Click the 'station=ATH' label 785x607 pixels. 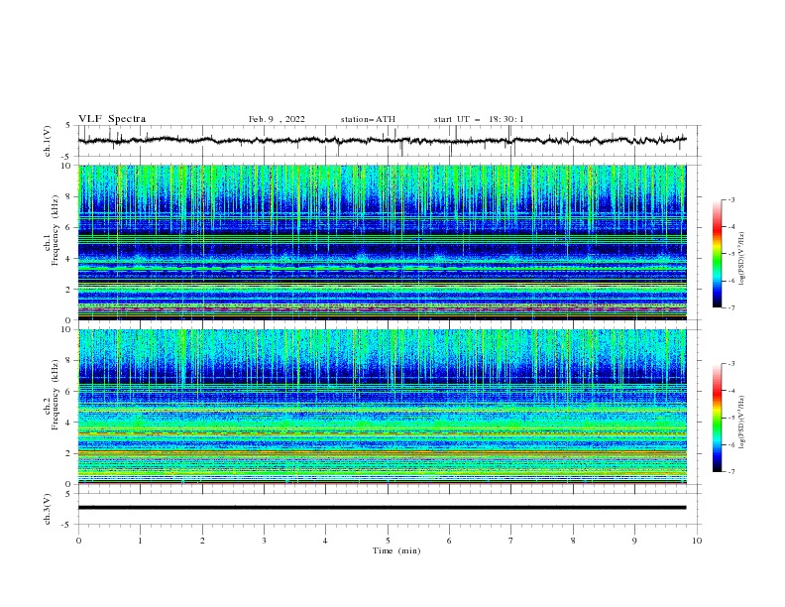point(368,119)
